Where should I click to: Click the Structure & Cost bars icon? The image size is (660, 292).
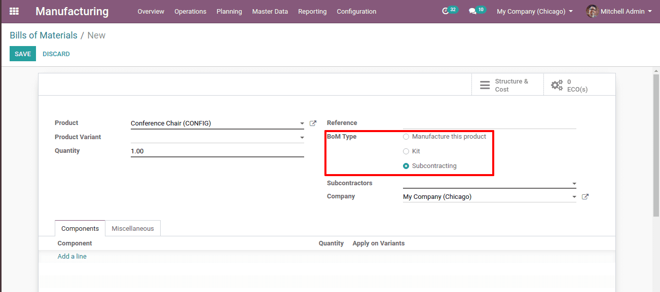[485, 85]
